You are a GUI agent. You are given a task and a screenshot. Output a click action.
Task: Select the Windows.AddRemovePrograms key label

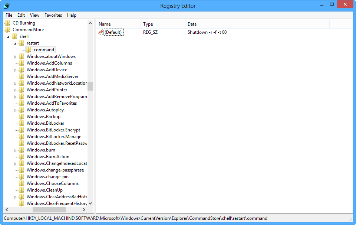57,97
